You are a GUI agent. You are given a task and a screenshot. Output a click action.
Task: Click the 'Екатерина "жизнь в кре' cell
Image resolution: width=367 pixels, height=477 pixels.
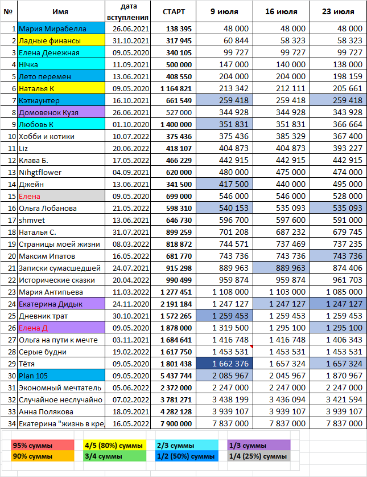[61, 423]
